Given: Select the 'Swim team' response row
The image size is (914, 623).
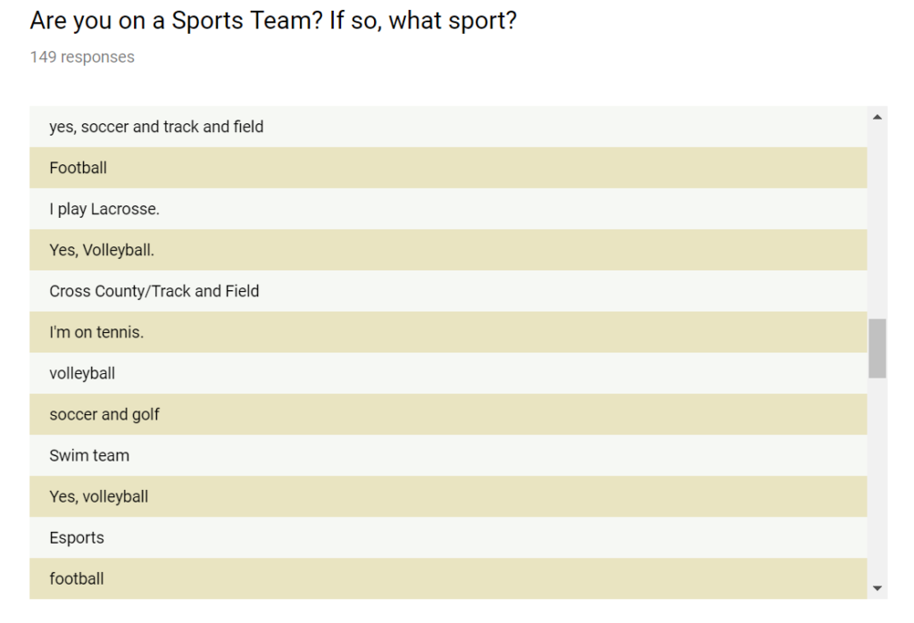Looking at the screenshot, I should point(89,455).
